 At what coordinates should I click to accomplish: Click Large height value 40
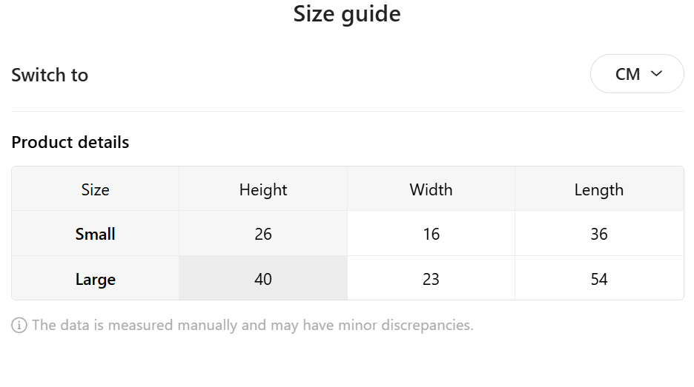point(263,279)
